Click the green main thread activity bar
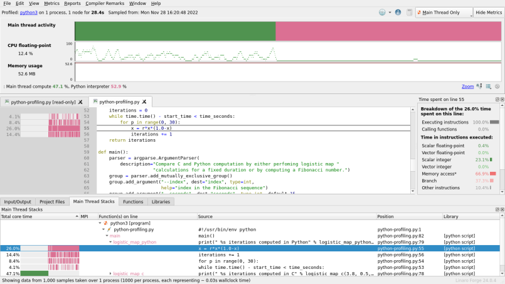Screen dimensions: 505x284 pyautogui.click(x=175, y=31)
